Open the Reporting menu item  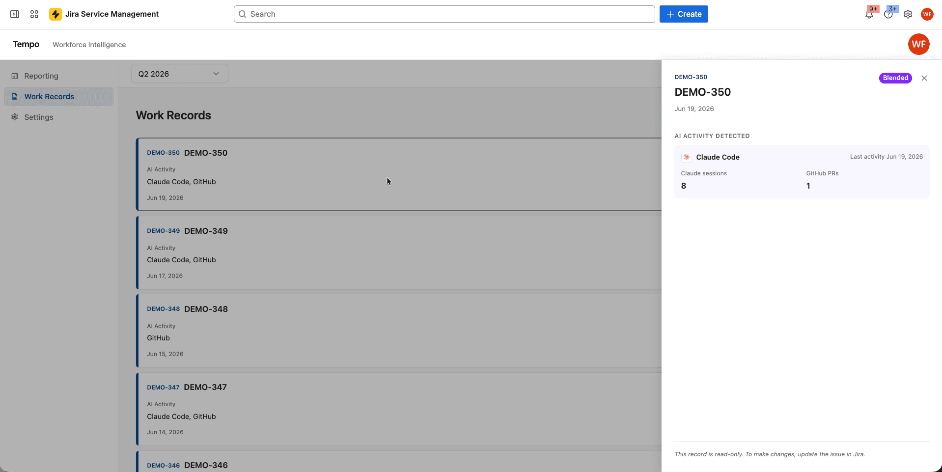pyautogui.click(x=58, y=76)
